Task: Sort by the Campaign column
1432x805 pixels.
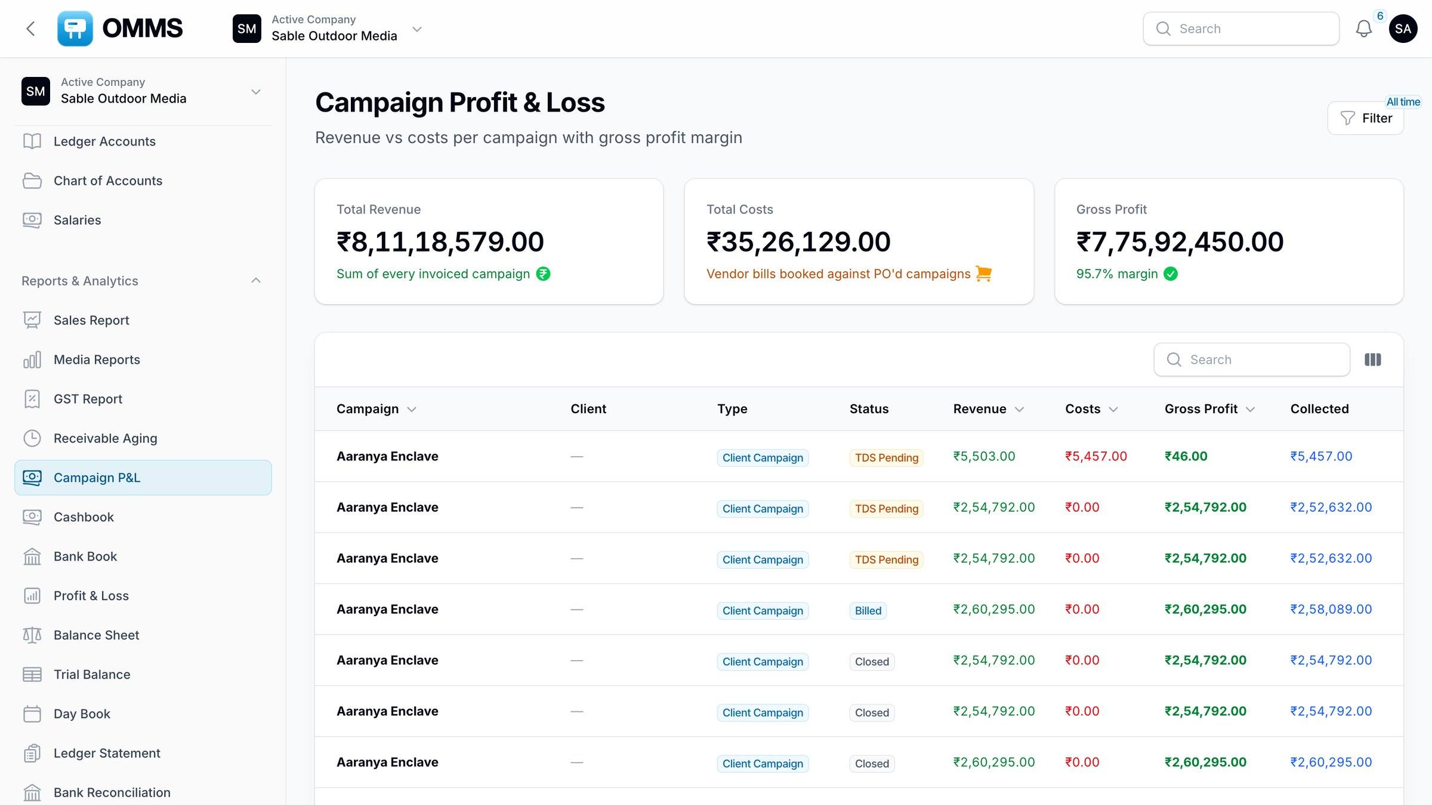Action: point(376,409)
